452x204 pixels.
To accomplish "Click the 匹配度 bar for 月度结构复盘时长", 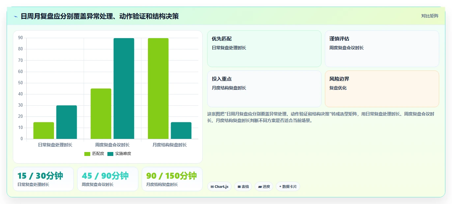I will point(158,89).
